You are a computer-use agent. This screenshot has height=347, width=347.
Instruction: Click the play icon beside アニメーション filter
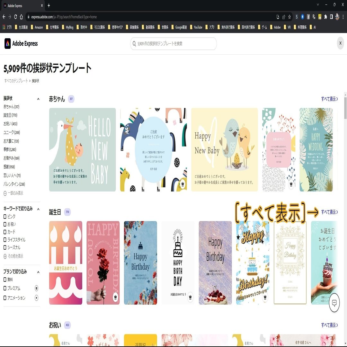click(x=36, y=297)
